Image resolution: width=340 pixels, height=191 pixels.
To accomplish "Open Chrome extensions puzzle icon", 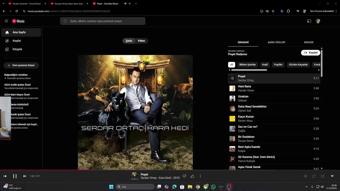I will [288, 11].
